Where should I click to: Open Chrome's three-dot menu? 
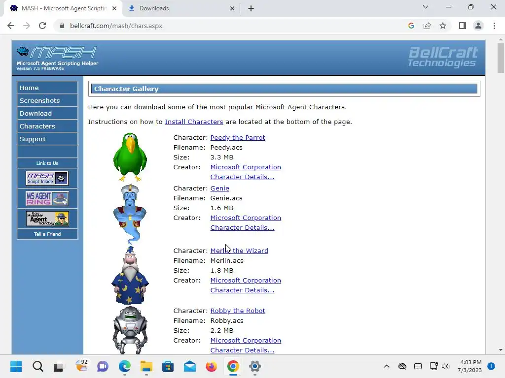(x=494, y=26)
